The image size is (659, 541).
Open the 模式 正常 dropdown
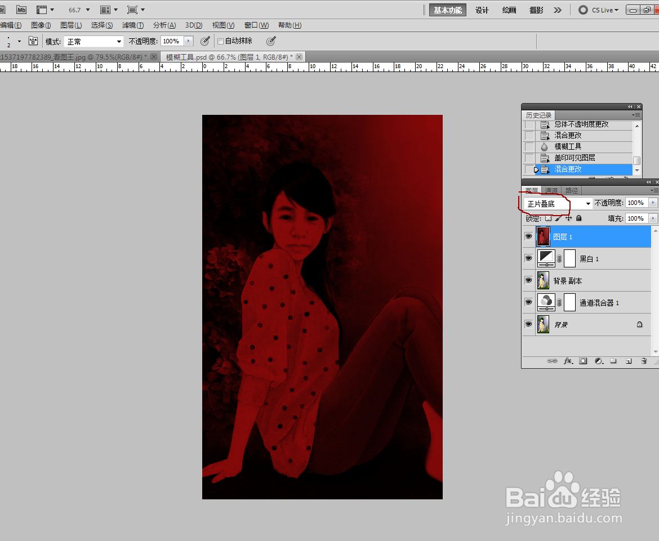coord(93,41)
